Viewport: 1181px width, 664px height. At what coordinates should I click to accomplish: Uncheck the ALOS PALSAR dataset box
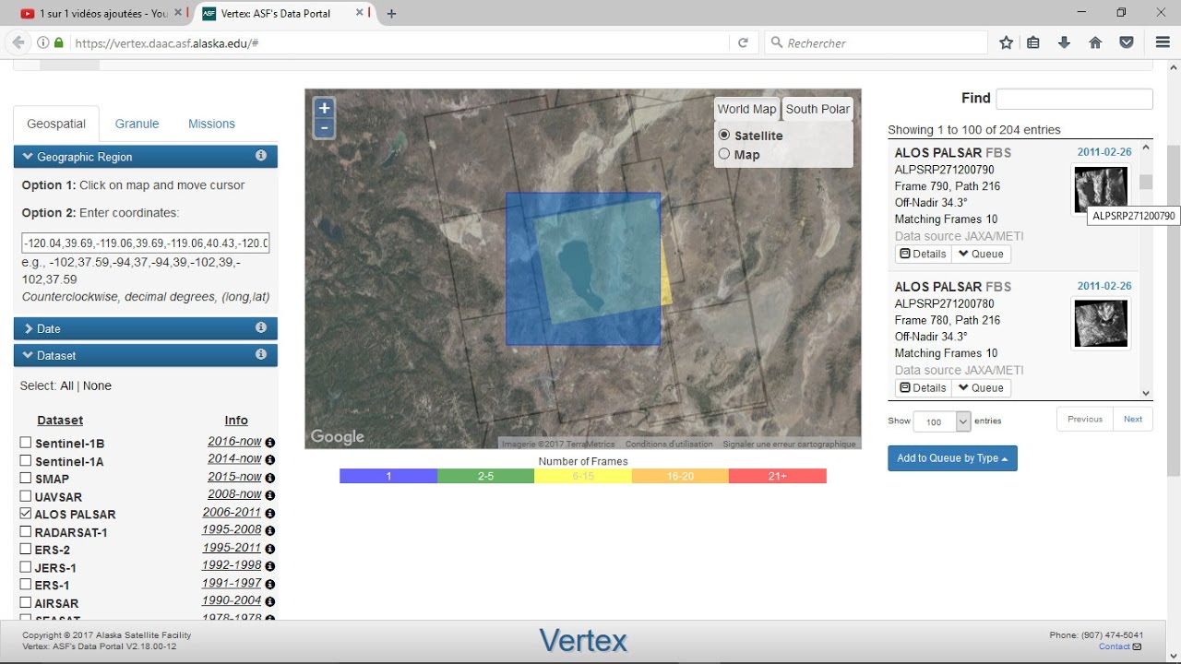[x=26, y=514]
